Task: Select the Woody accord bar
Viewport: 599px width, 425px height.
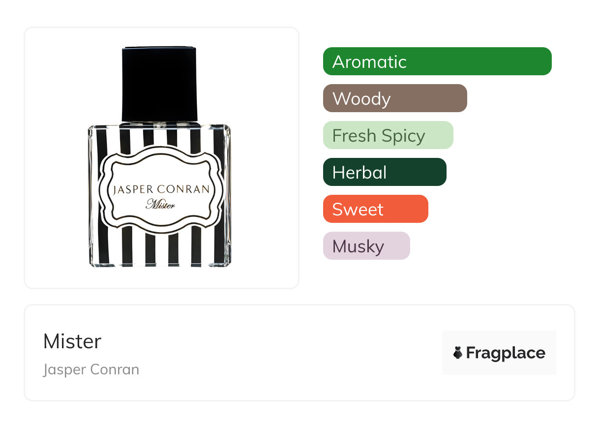Action: tap(395, 98)
